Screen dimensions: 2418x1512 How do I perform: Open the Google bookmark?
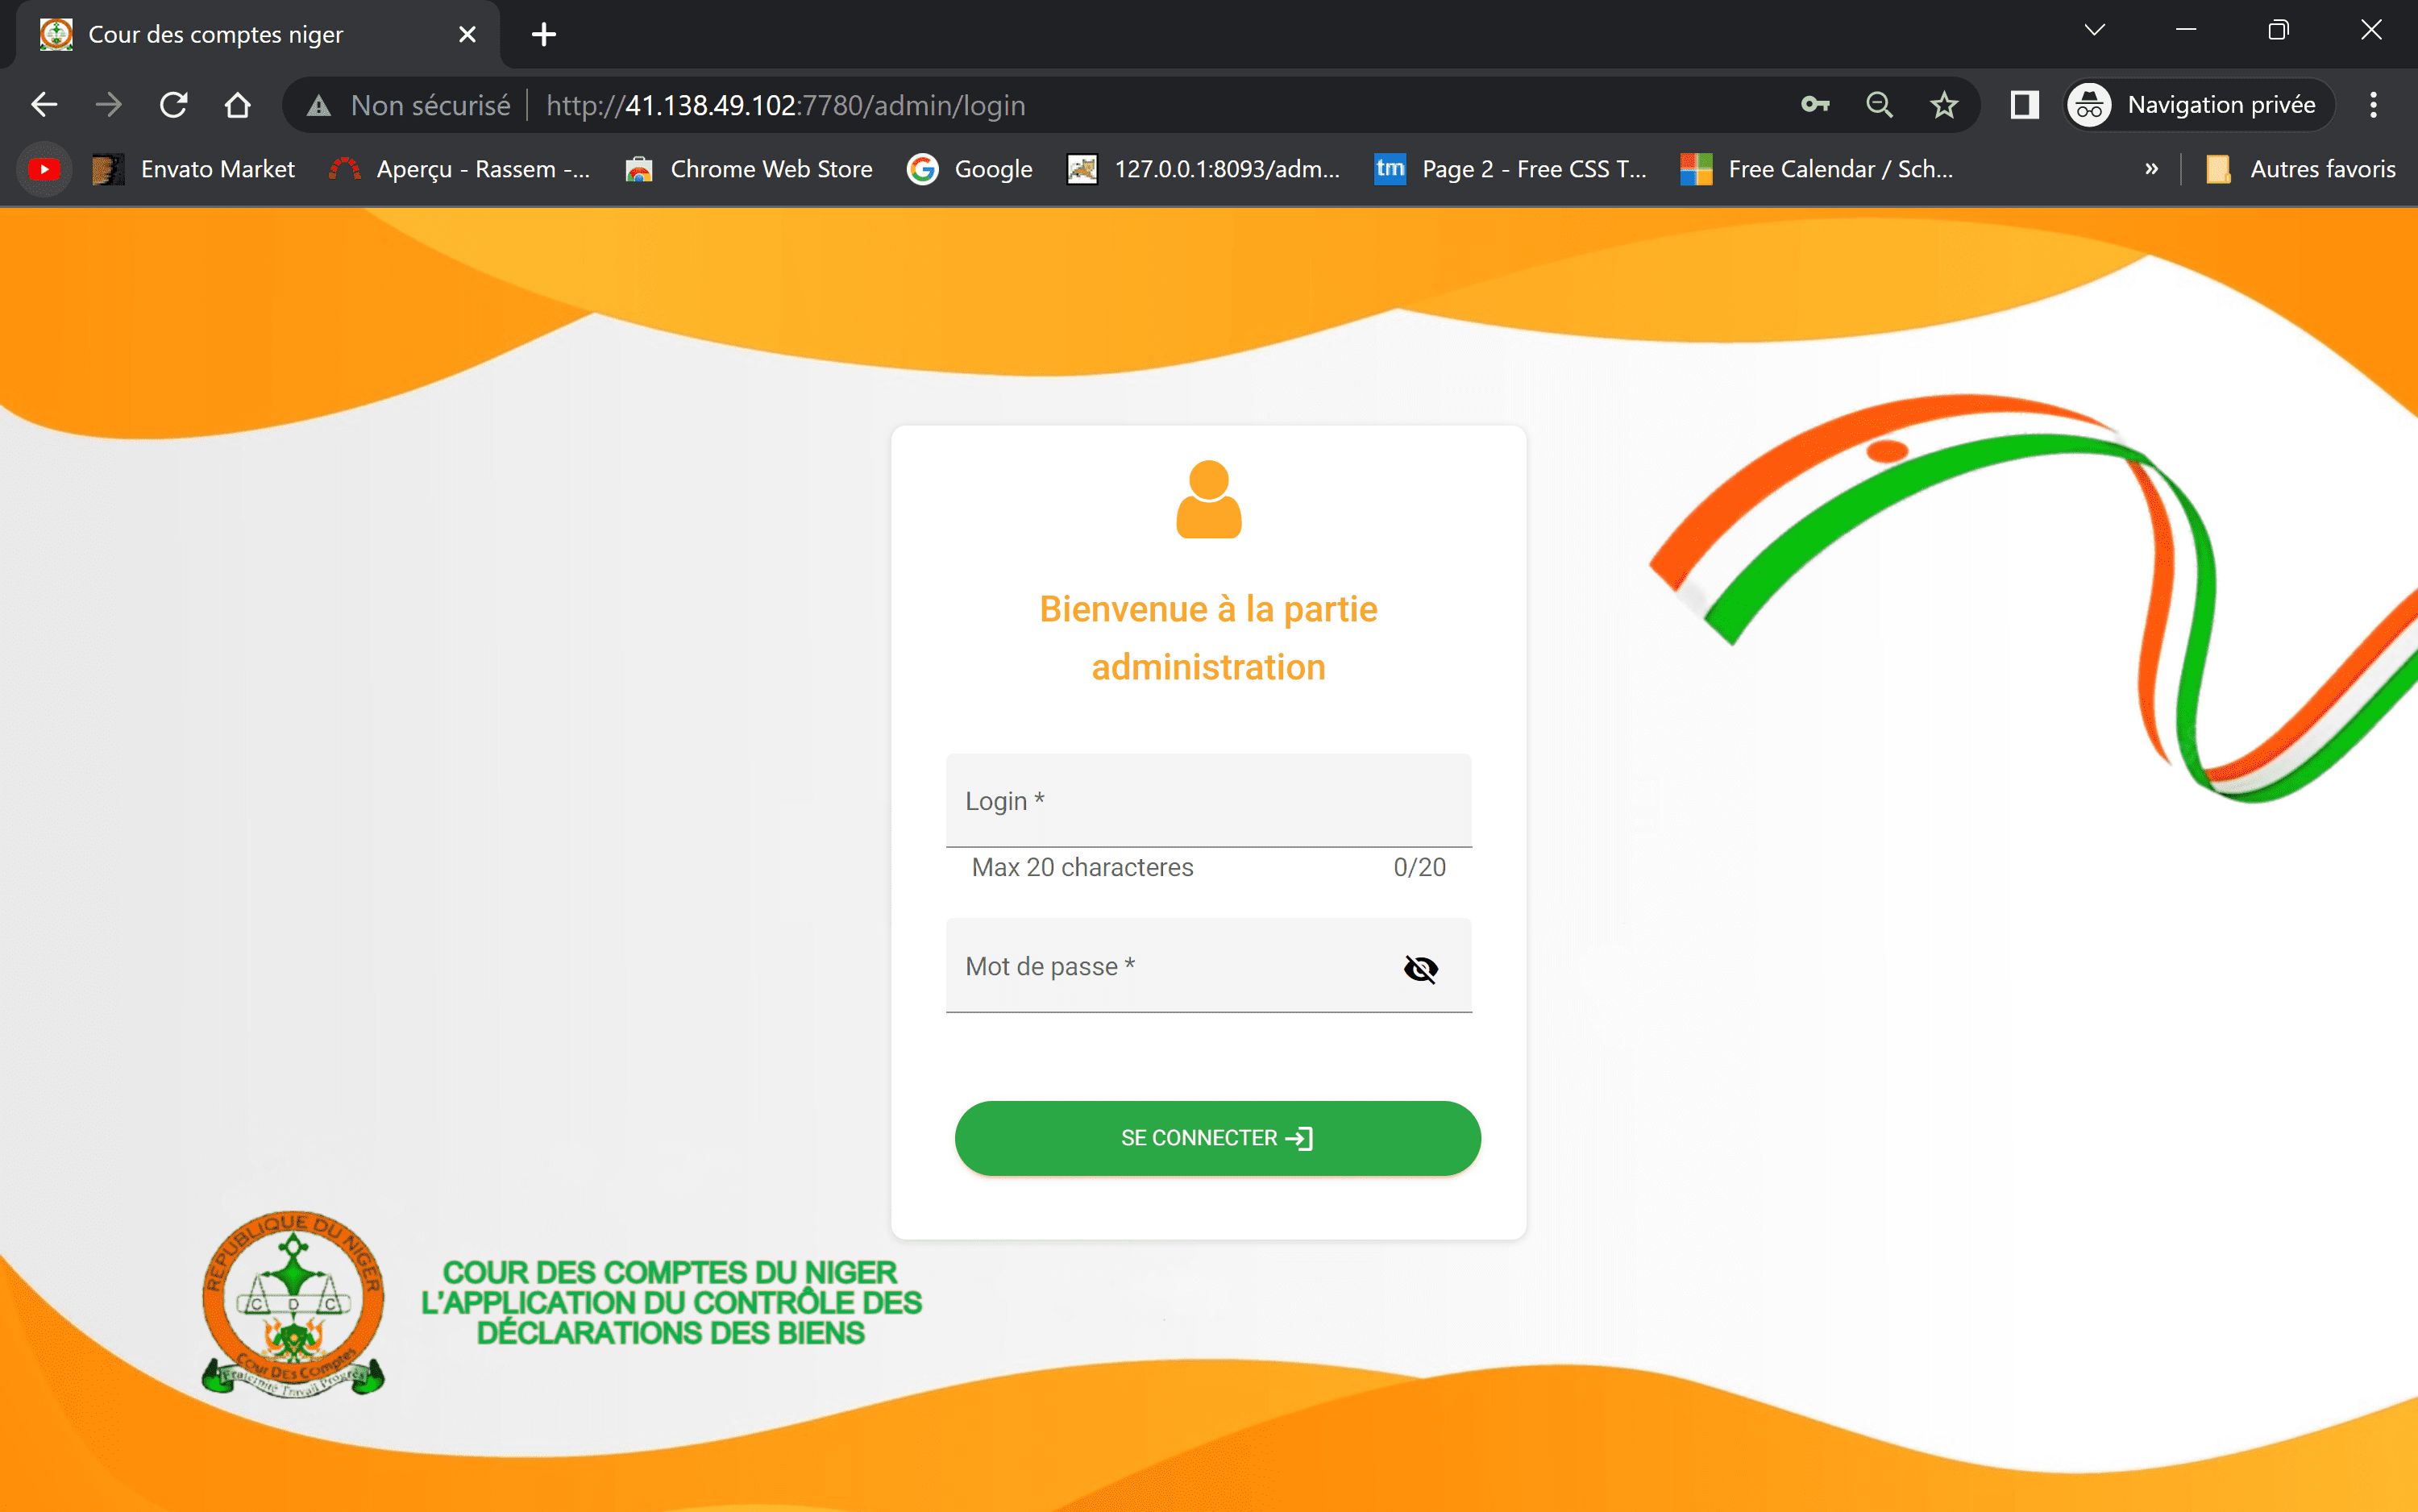(970, 169)
